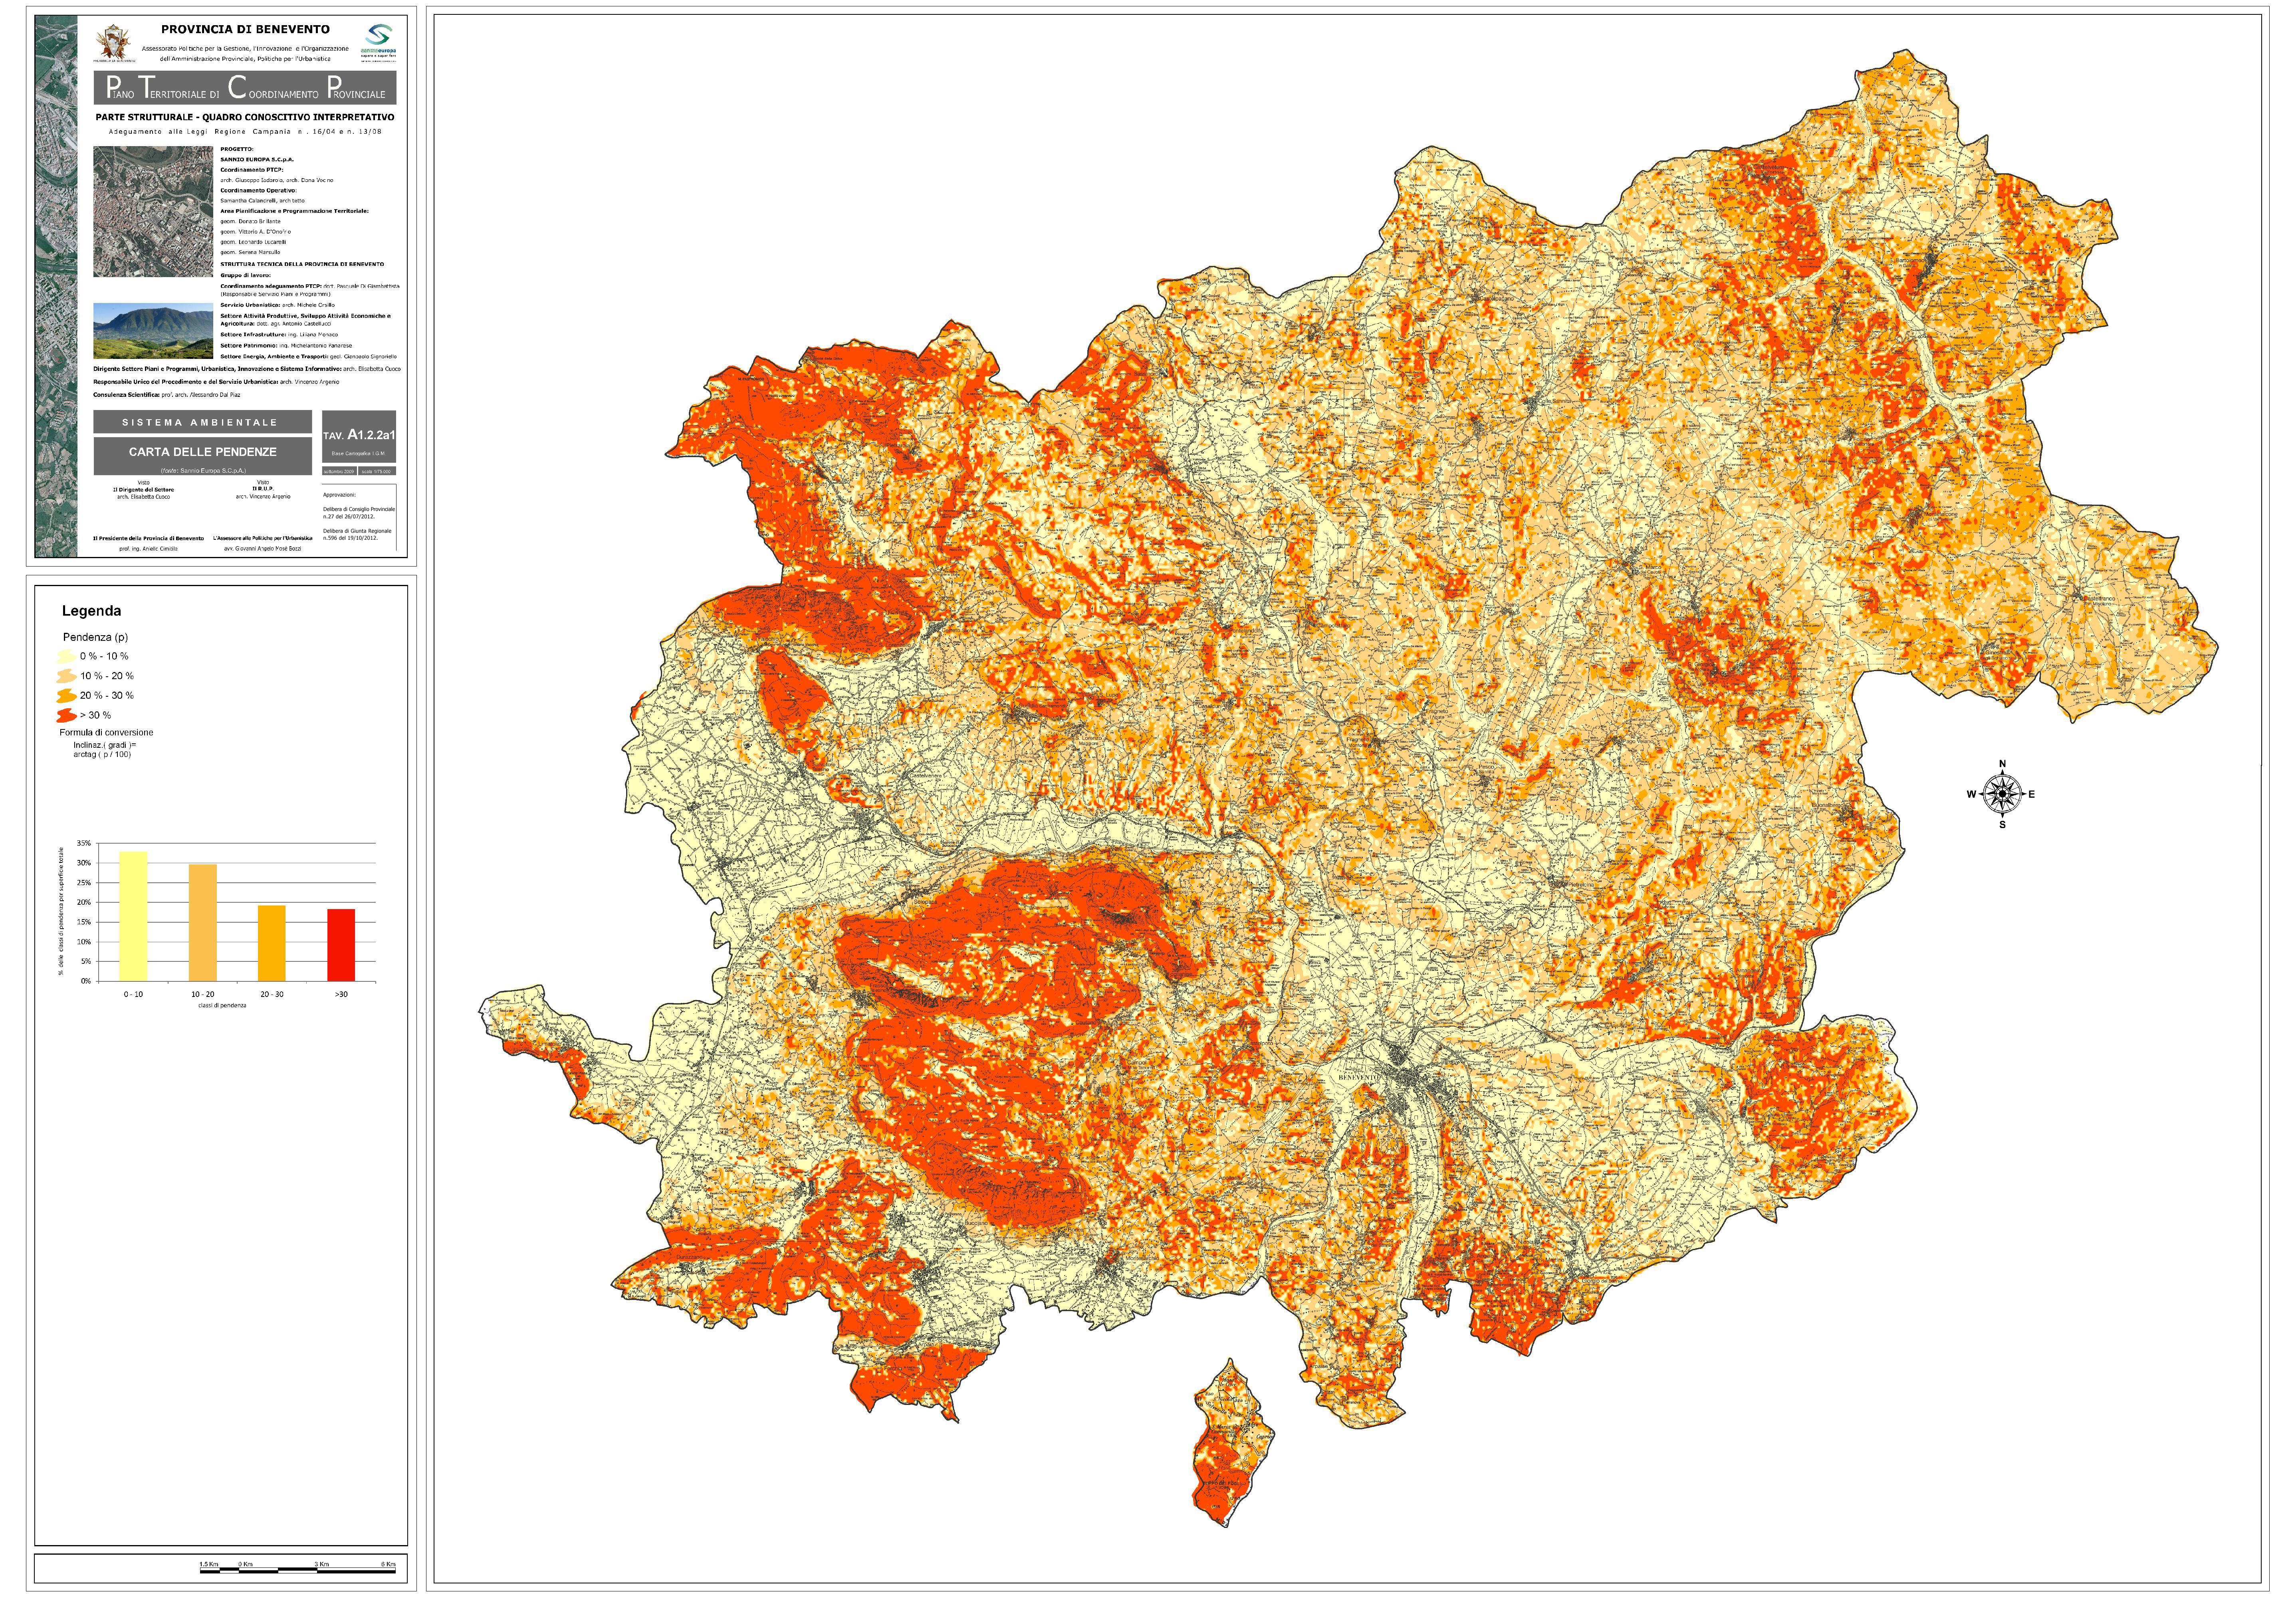This screenshot has height=1597, width=2296.
Task: Click the Sannio Europa logo
Action: [379, 43]
